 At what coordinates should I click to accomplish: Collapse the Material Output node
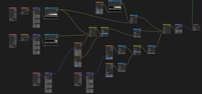pos(193,25)
